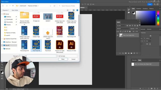This screenshot has width=161, height=90.
Task: Refresh the flavours of India folder
Action: [x=54, y=6]
